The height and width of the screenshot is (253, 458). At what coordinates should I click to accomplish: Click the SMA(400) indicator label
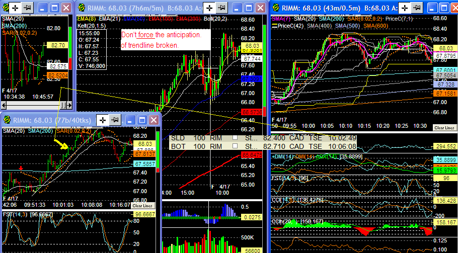(319, 26)
